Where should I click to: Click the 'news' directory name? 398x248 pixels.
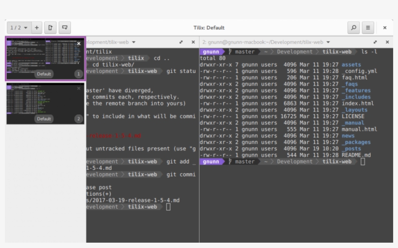[x=348, y=136]
